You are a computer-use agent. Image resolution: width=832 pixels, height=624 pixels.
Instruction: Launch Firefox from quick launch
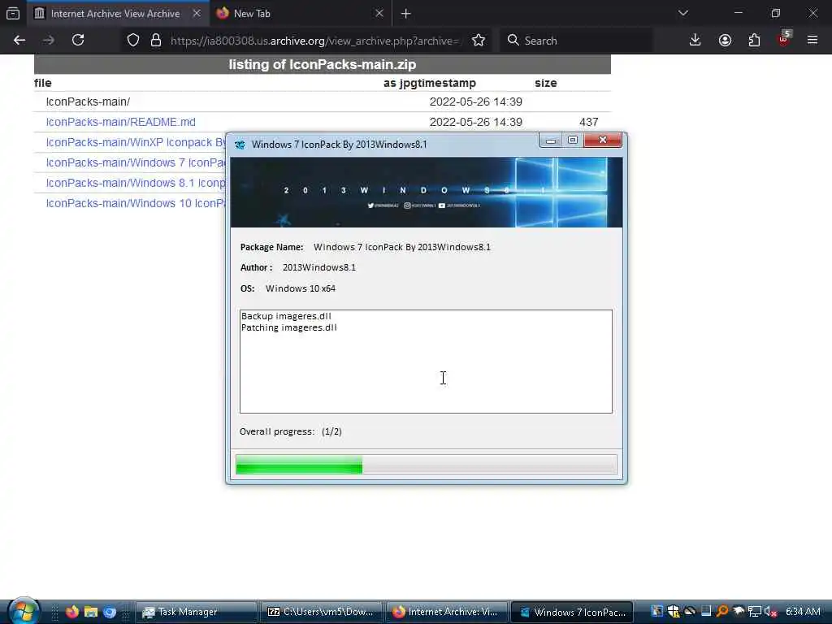pyautogui.click(x=72, y=612)
